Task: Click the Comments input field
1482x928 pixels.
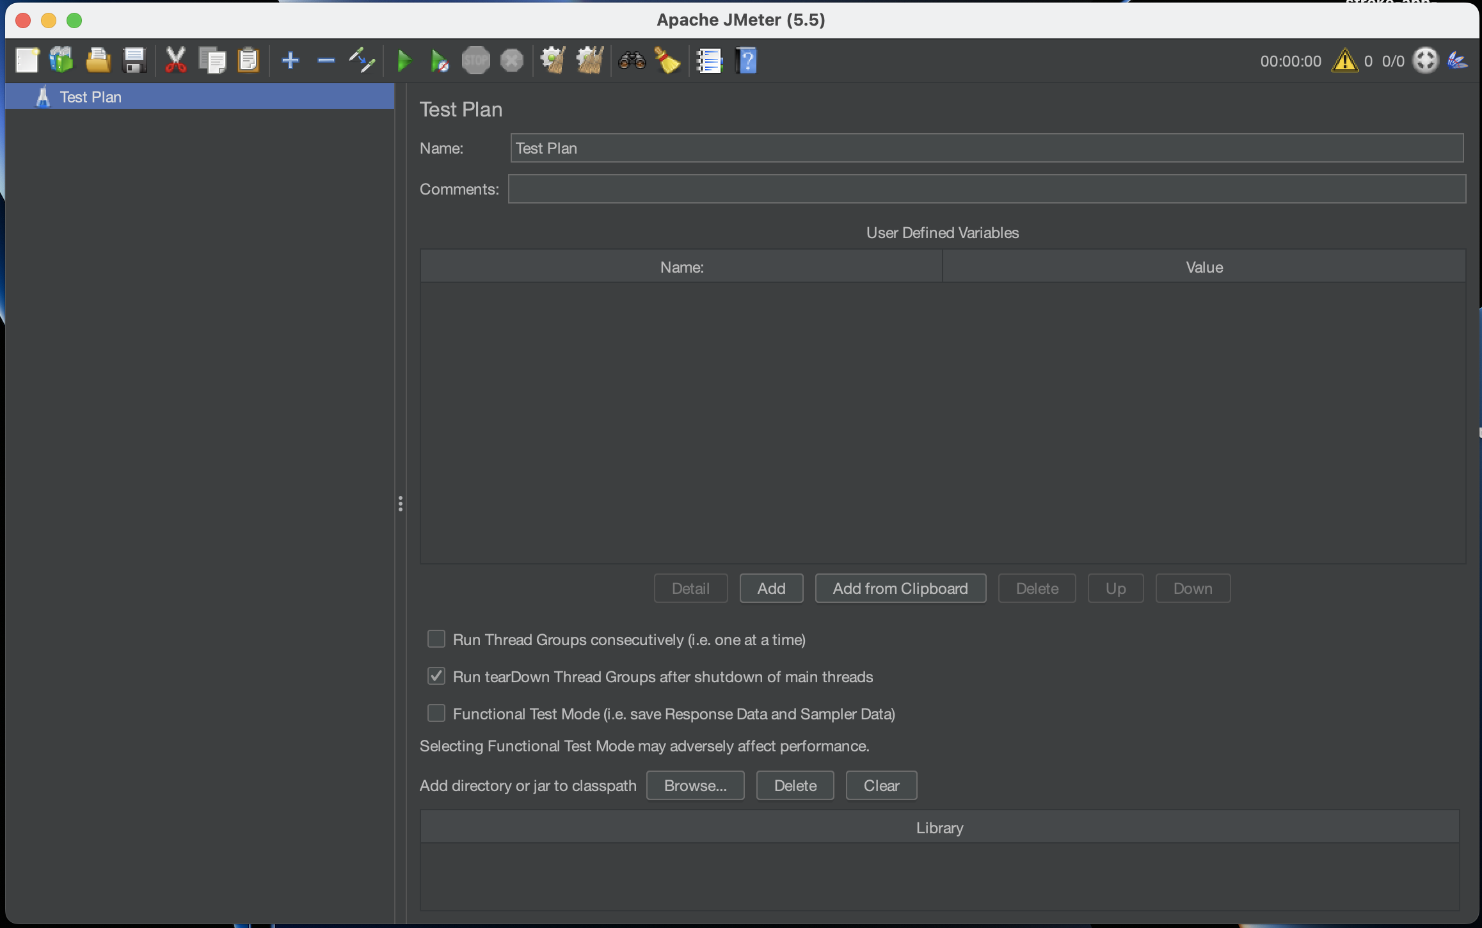Action: (x=987, y=189)
